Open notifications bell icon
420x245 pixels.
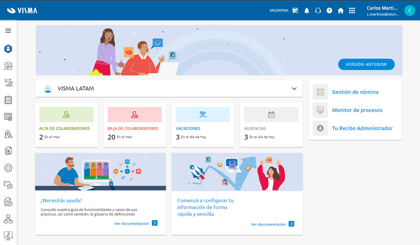pyautogui.click(x=306, y=11)
